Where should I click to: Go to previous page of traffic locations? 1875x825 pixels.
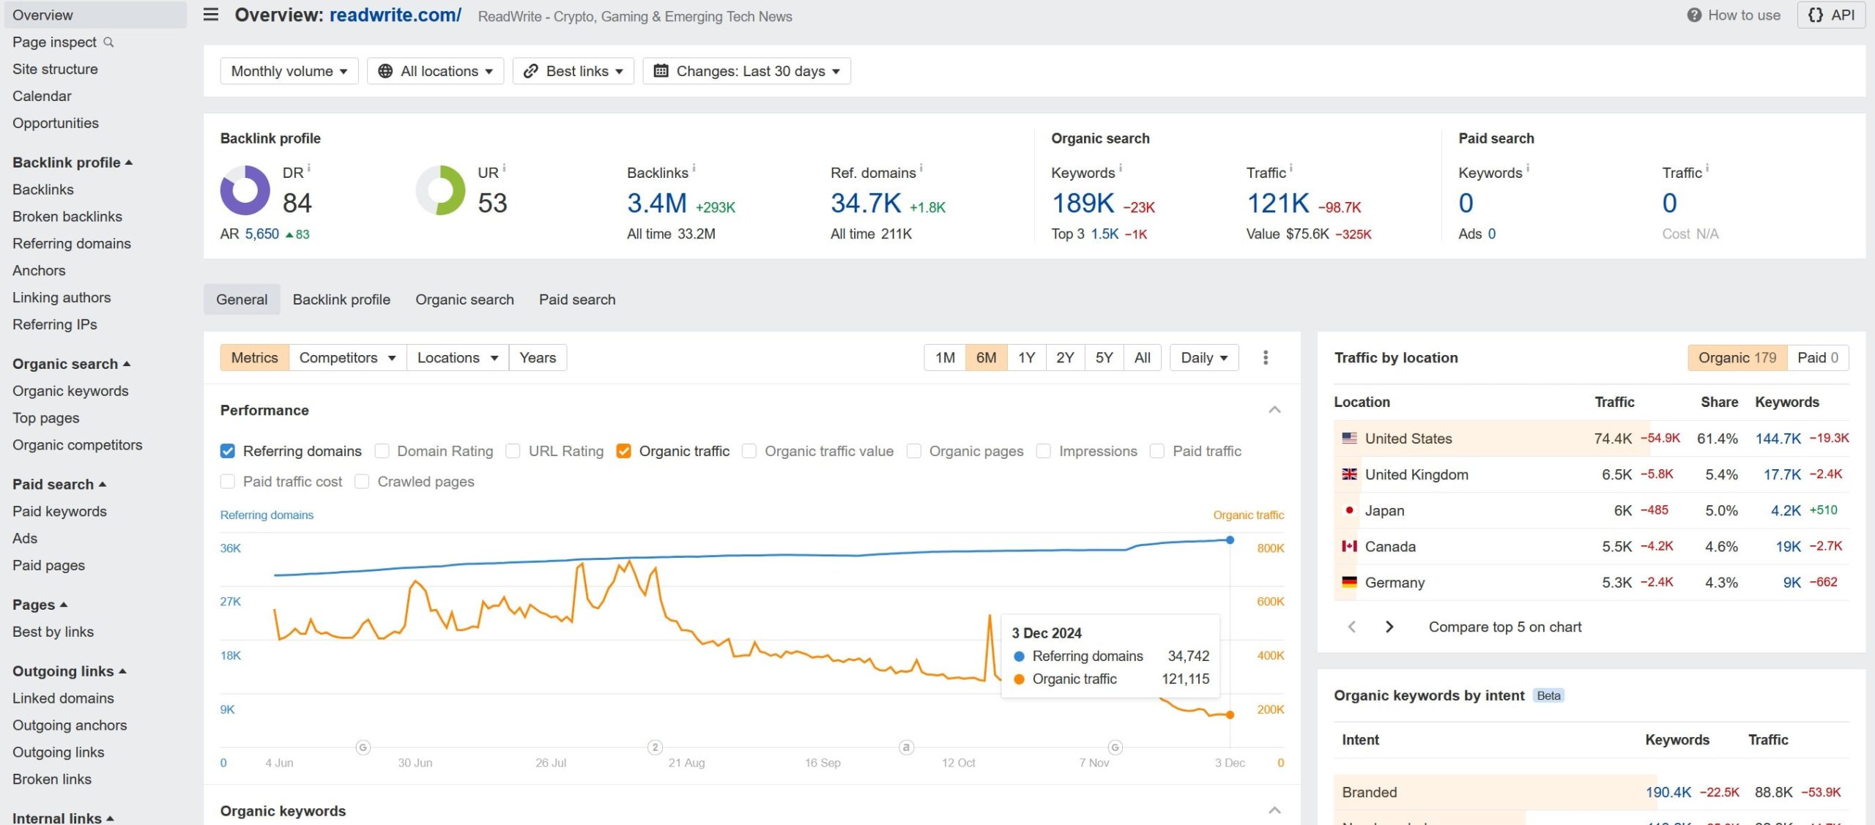[1352, 627]
